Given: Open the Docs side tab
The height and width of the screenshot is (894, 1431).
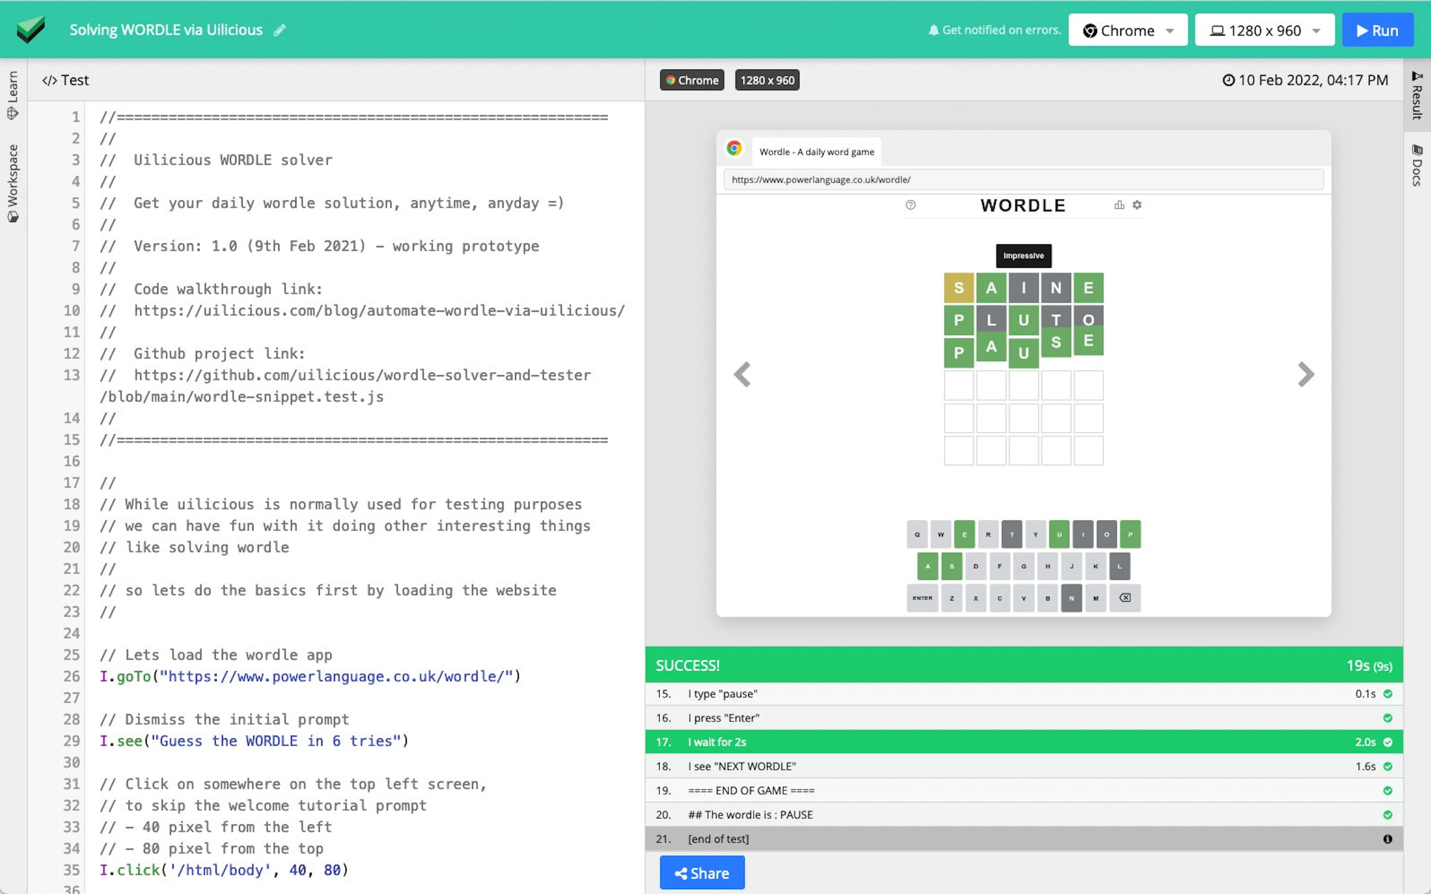Looking at the screenshot, I should pos(1417,165).
